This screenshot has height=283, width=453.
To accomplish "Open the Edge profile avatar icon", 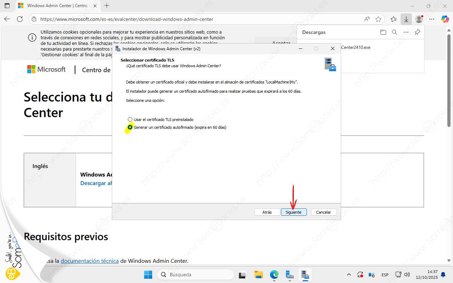I will pos(419,19).
